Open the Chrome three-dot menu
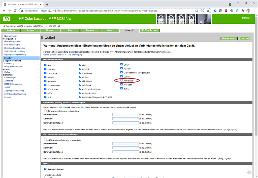The height and width of the screenshot is (178, 258). click(x=254, y=11)
